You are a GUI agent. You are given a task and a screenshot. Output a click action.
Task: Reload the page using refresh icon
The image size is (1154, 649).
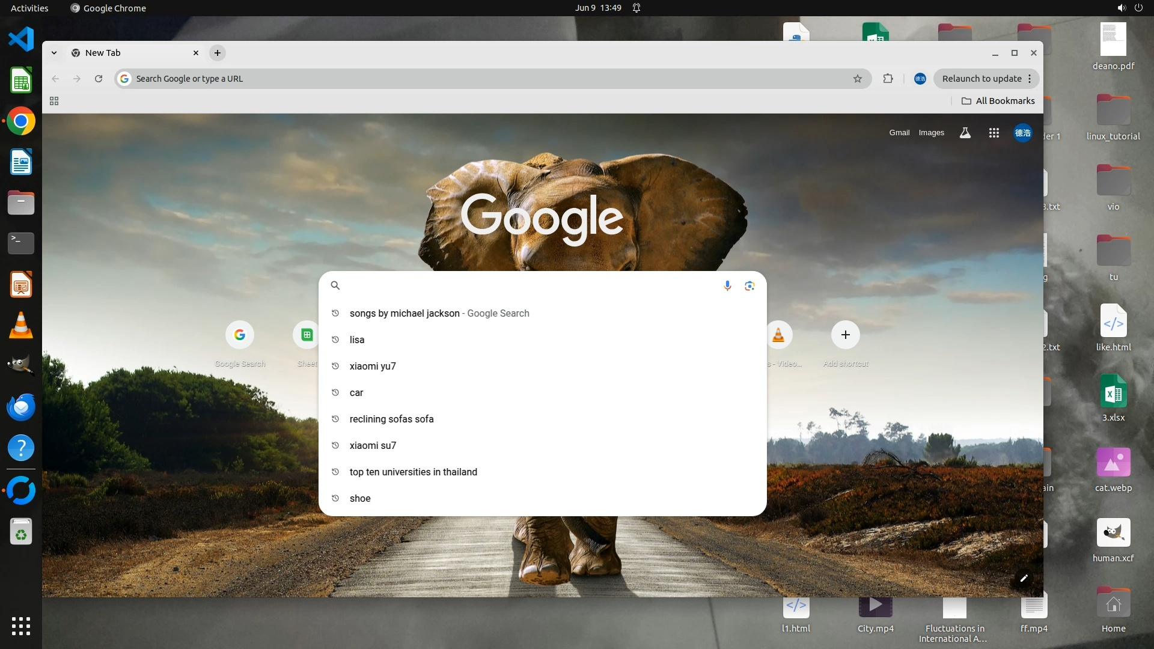pos(99,79)
